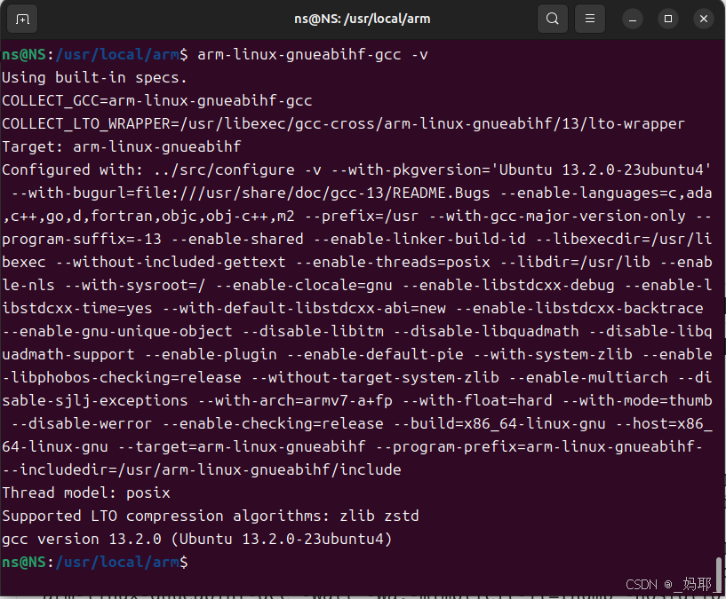
Task: Click the blue ns@NS prompt text
Action: click(25, 562)
